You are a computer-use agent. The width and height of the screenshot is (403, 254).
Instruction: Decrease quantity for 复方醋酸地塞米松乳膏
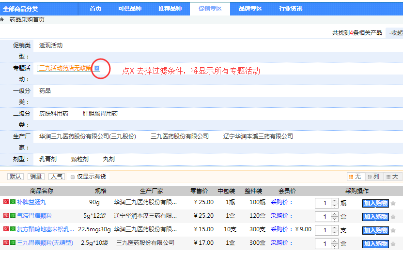334,233
